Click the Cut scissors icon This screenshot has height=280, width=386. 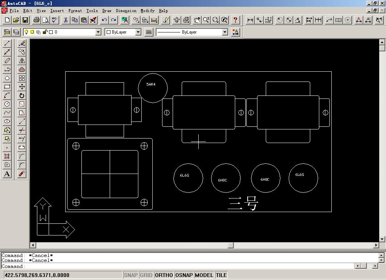point(66,20)
